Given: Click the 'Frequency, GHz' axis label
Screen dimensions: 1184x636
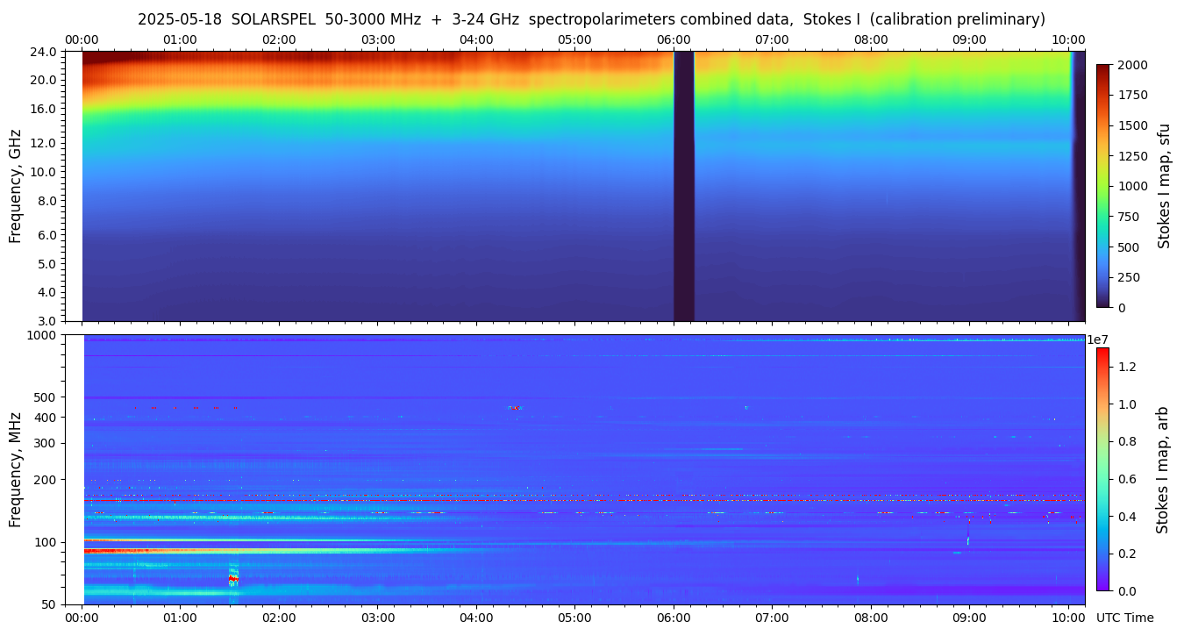Looking at the screenshot, I should tap(15, 186).
